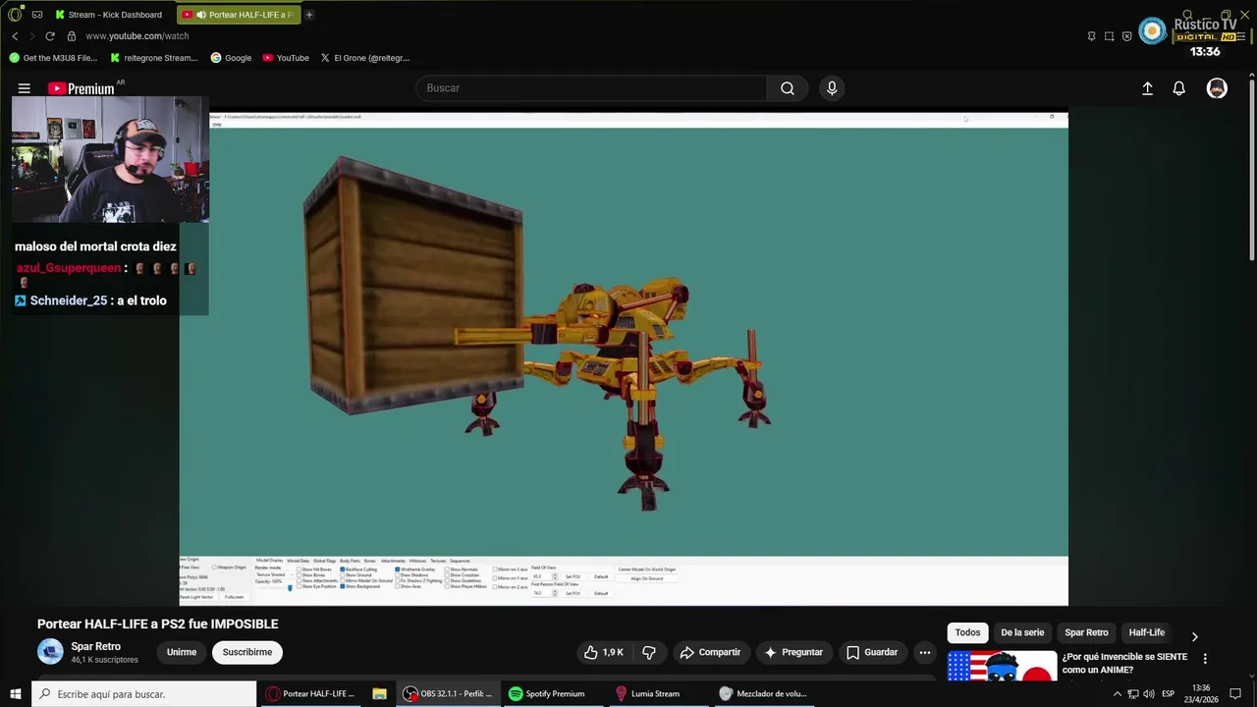Screen dimensions: 1257x707
Task: Reload the YouTube page
Action: pyautogui.click(x=49, y=36)
